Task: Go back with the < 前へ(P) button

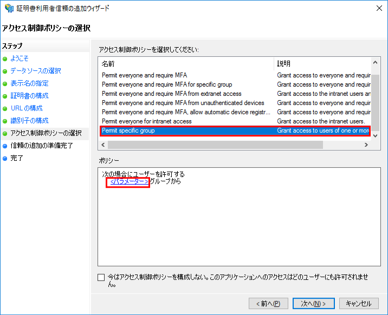Action: click(268, 304)
